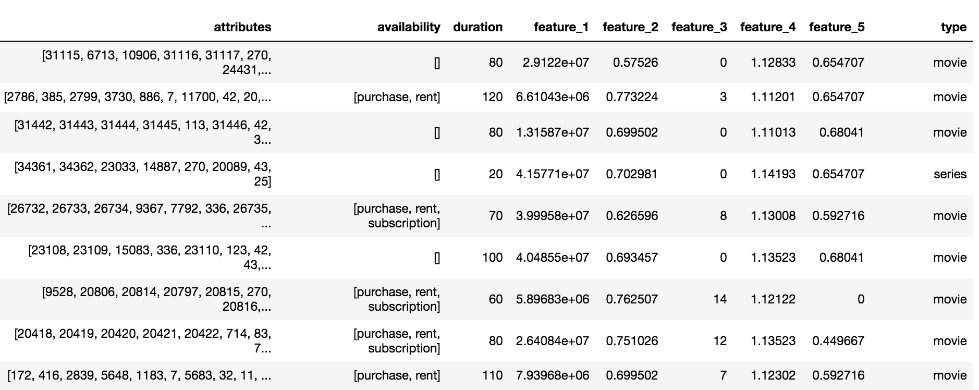Screen dimensions: 979x390
Task: Click the feature_1 column header
Action: [x=561, y=27]
